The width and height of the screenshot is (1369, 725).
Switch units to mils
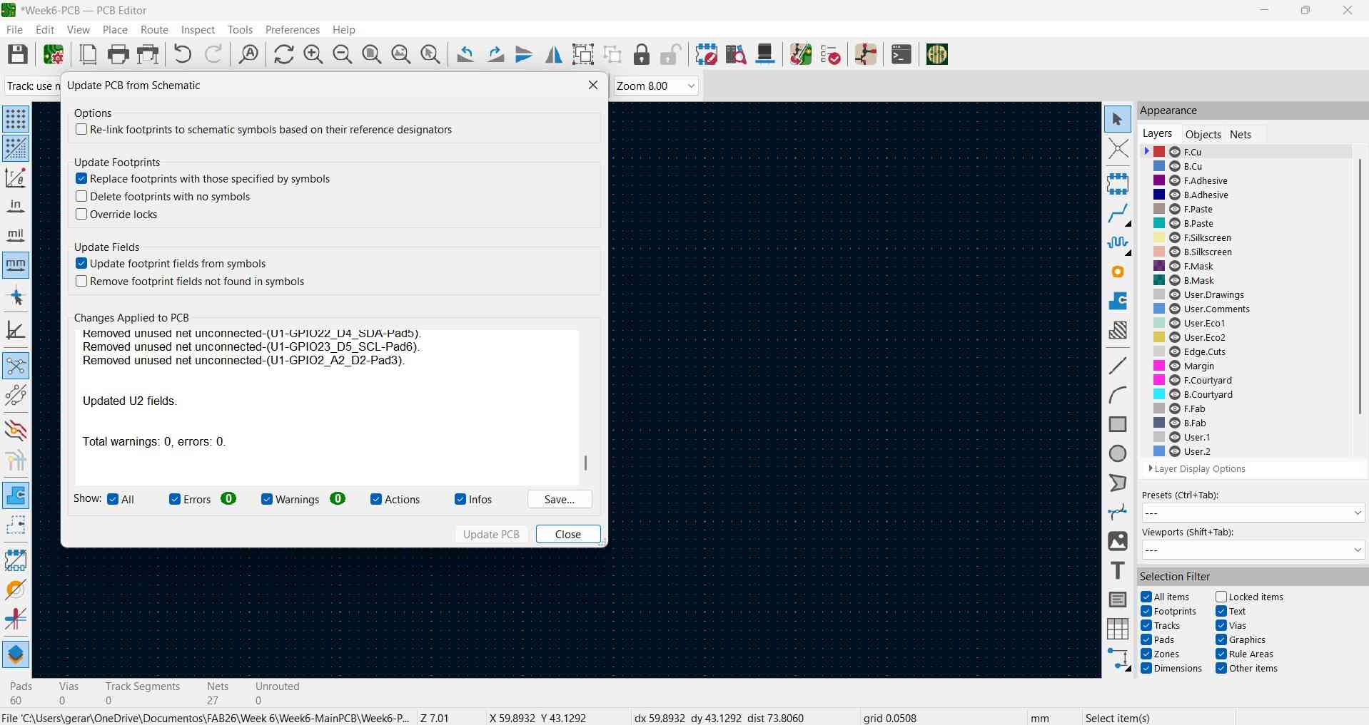pos(16,236)
